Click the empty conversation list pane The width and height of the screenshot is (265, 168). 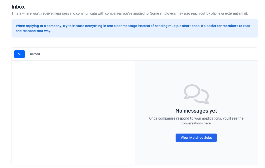pos(73,113)
